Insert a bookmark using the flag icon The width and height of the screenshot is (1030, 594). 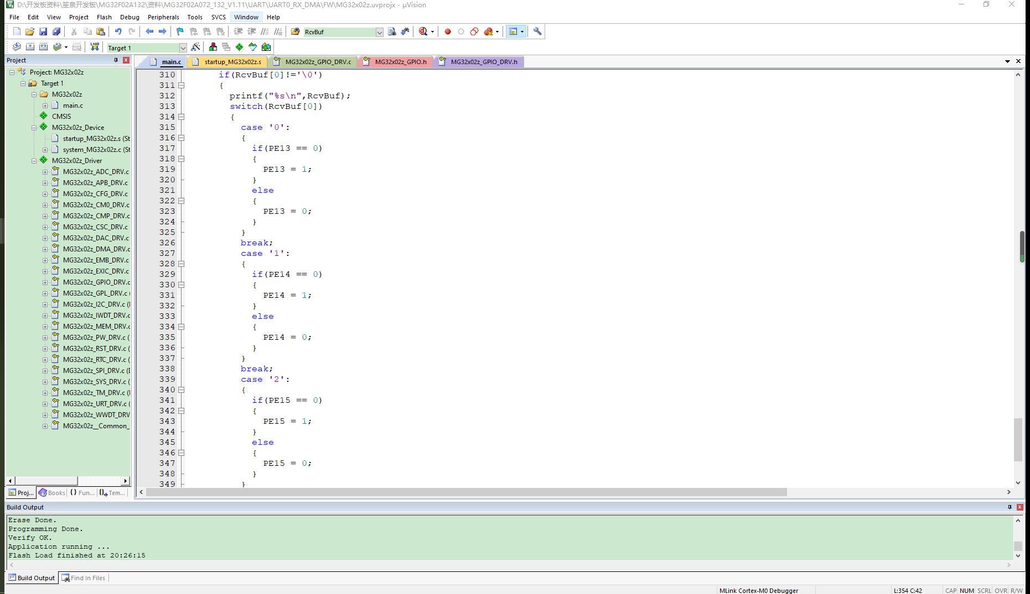coord(180,31)
